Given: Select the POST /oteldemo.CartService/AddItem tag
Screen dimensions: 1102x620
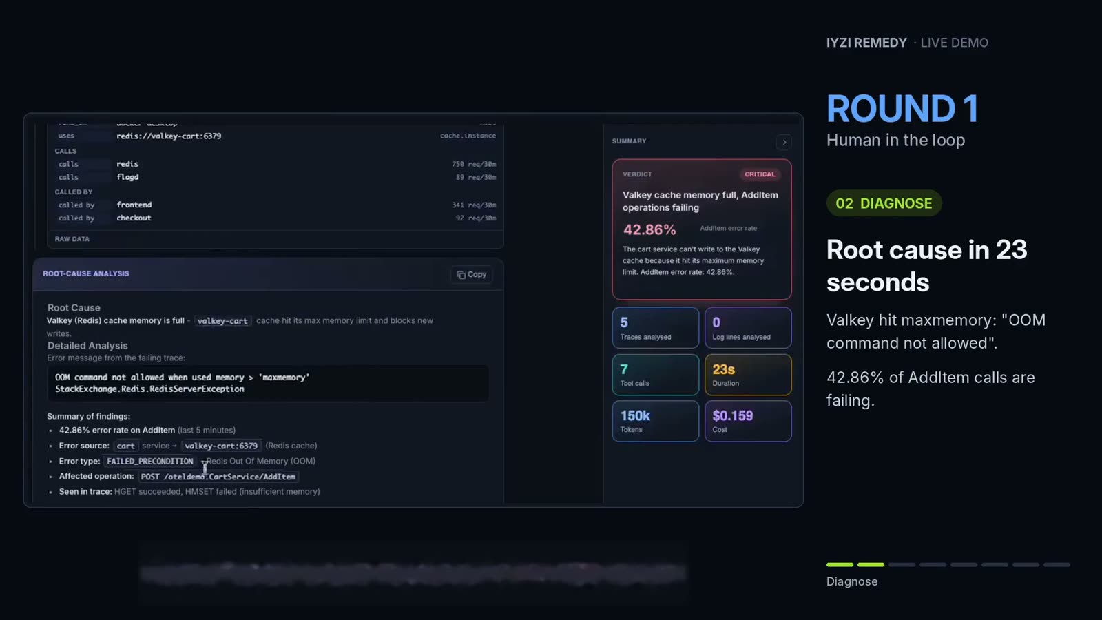Looking at the screenshot, I should (x=218, y=477).
